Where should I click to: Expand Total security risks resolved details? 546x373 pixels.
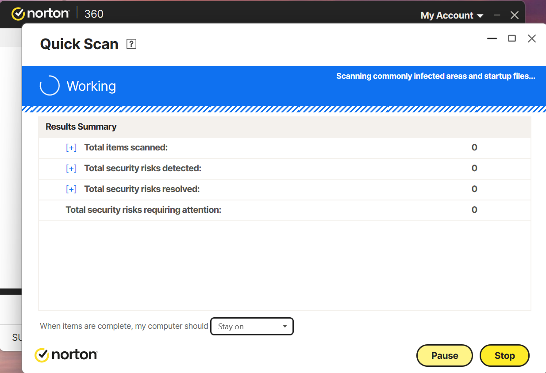pyautogui.click(x=71, y=189)
